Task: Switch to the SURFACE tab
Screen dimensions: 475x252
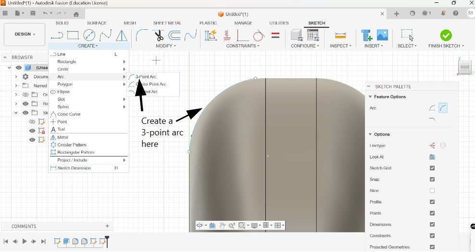Action: tap(97, 23)
